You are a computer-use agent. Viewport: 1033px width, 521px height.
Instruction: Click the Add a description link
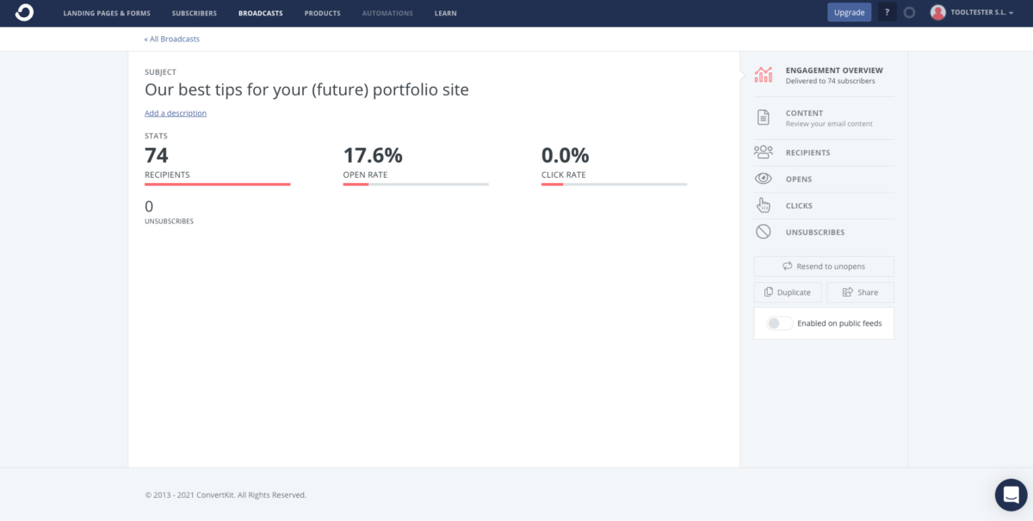(175, 113)
